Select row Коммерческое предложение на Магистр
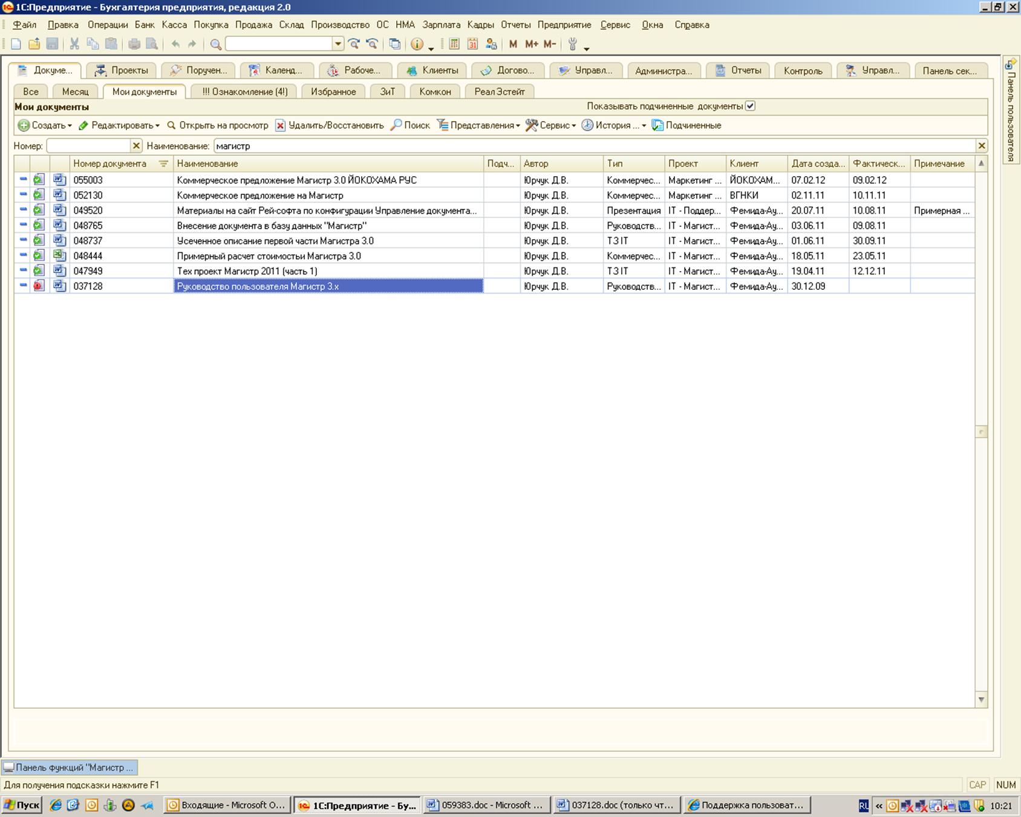Screen dimensions: 1021x817 coord(494,195)
